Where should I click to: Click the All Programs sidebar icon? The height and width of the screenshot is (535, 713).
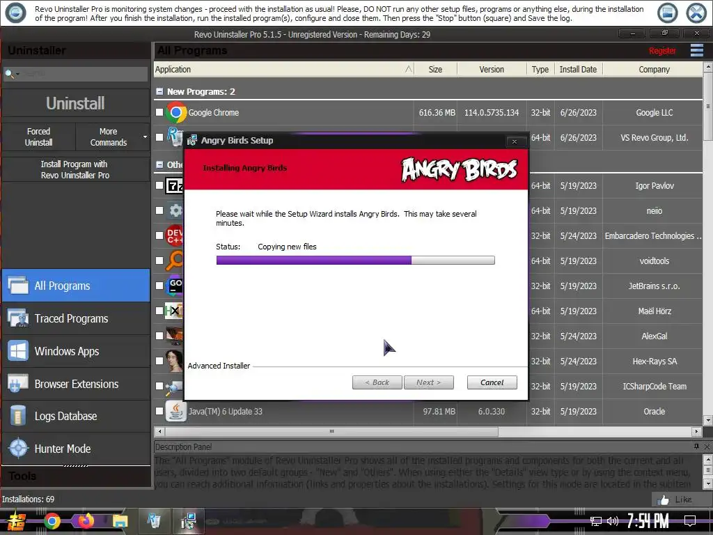click(18, 285)
